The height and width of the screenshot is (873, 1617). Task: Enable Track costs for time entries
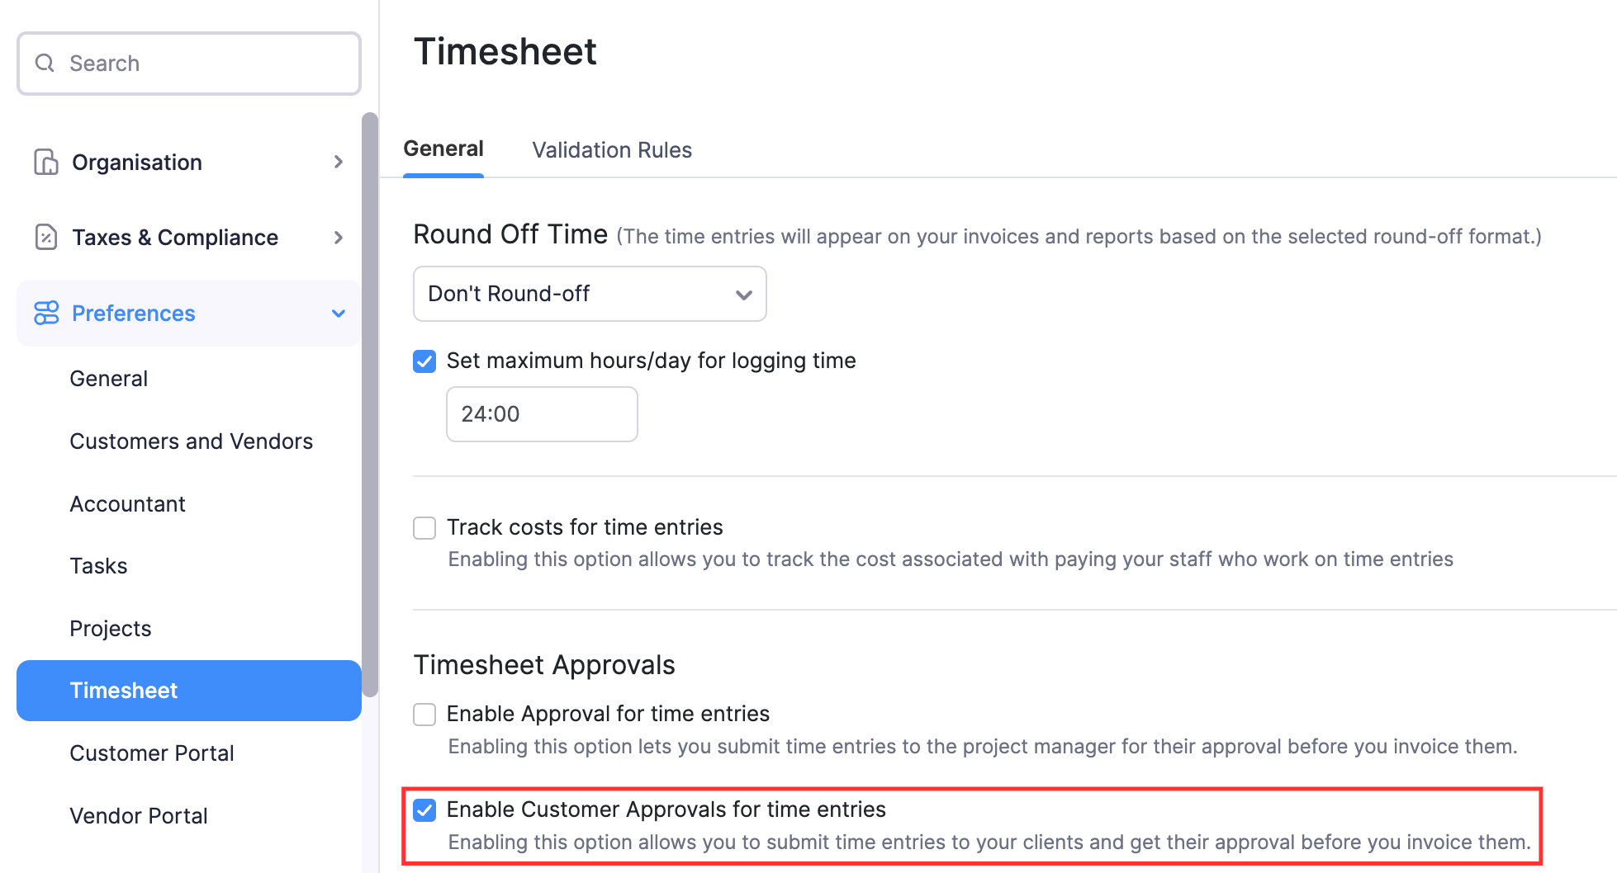[424, 527]
